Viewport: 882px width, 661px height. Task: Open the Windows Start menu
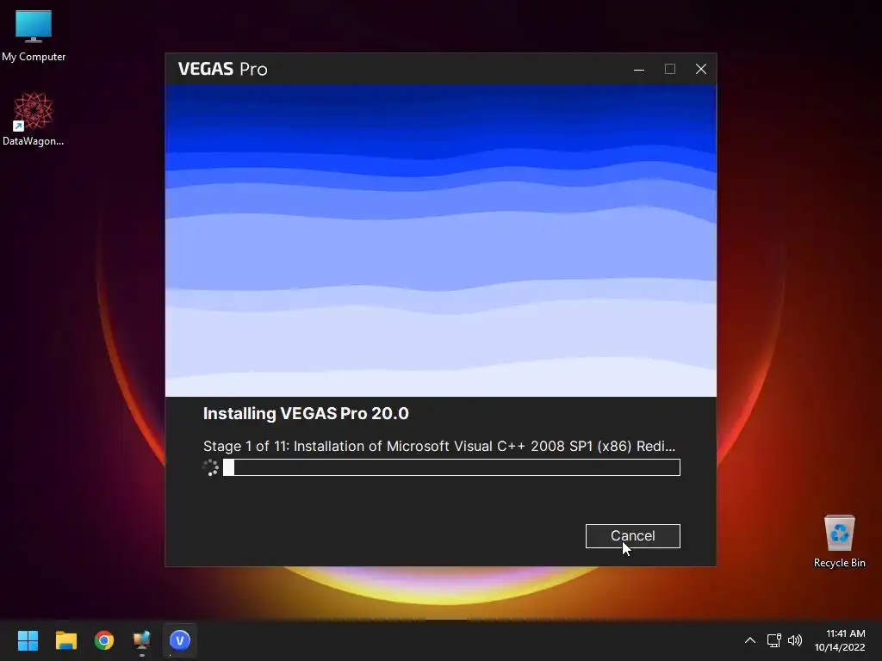coord(28,640)
